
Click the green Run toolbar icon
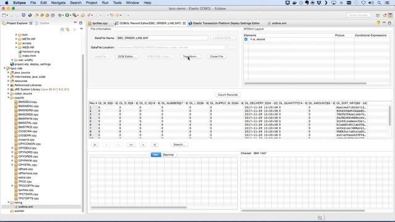pos(67,15)
